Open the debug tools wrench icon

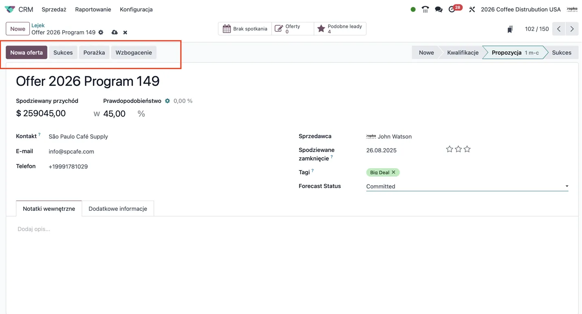tap(472, 9)
